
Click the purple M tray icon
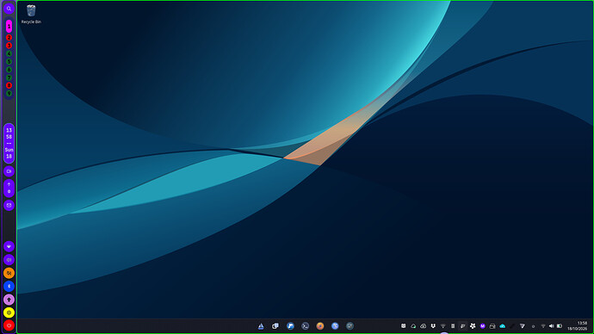click(x=482, y=325)
